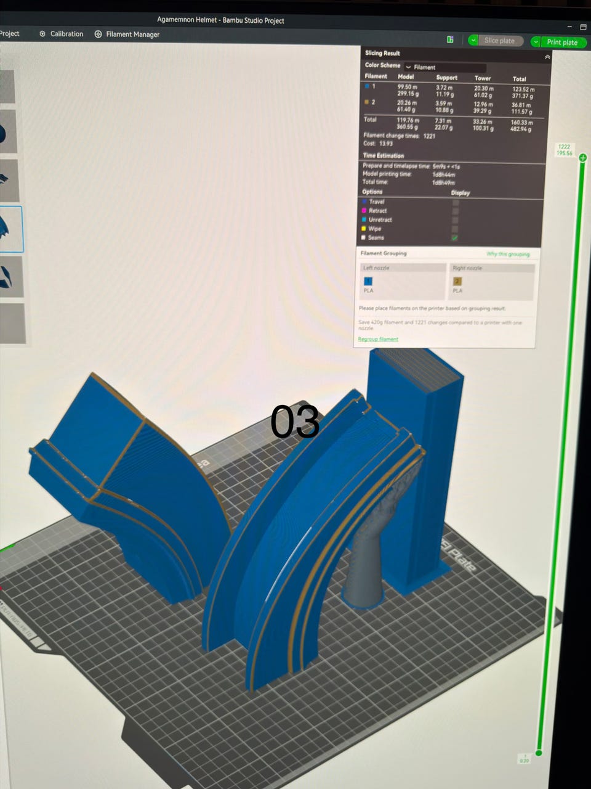Click the Total time value 1d8h49m

click(443, 183)
